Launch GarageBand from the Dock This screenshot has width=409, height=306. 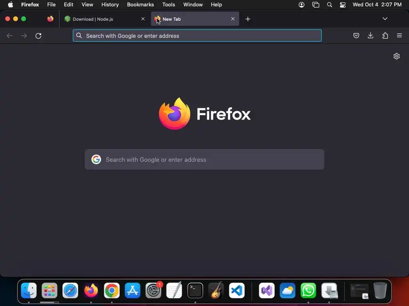tap(216, 290)
